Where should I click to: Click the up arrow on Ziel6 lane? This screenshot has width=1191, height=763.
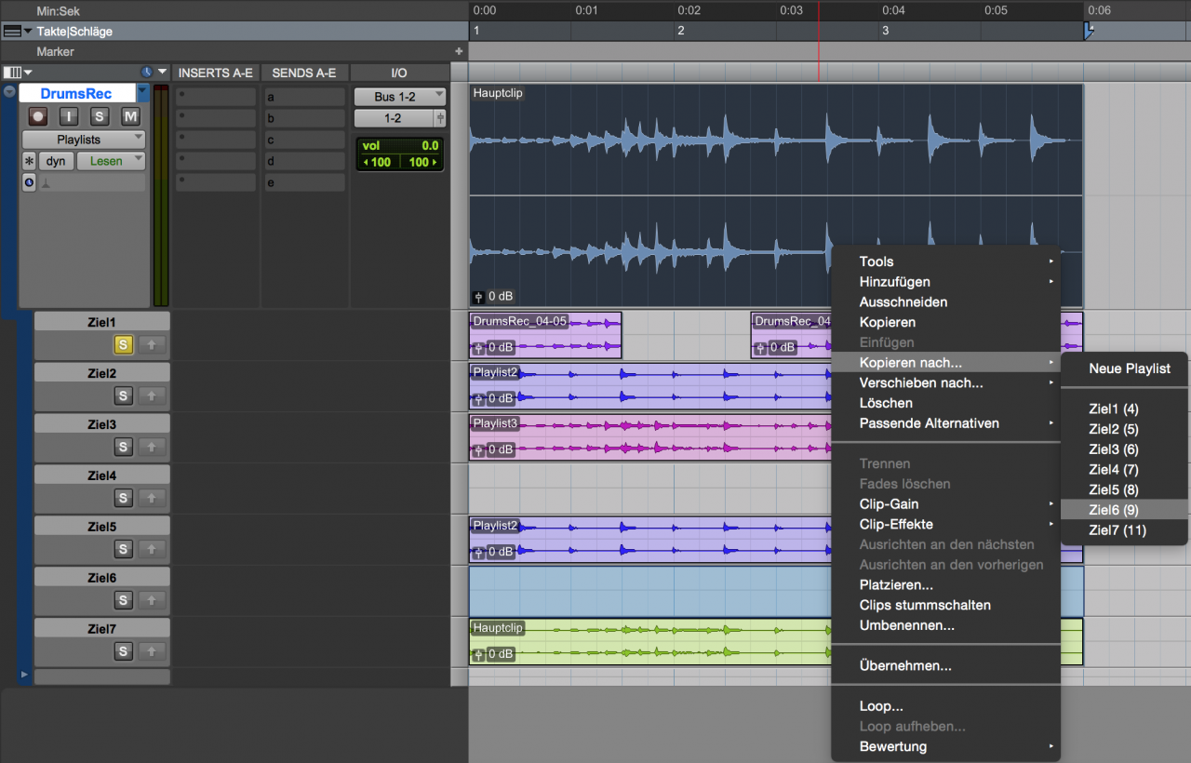(x=153, y=601)
